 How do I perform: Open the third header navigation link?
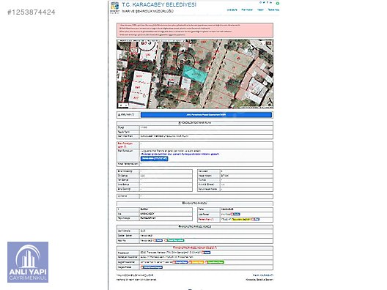click(260, 10)
